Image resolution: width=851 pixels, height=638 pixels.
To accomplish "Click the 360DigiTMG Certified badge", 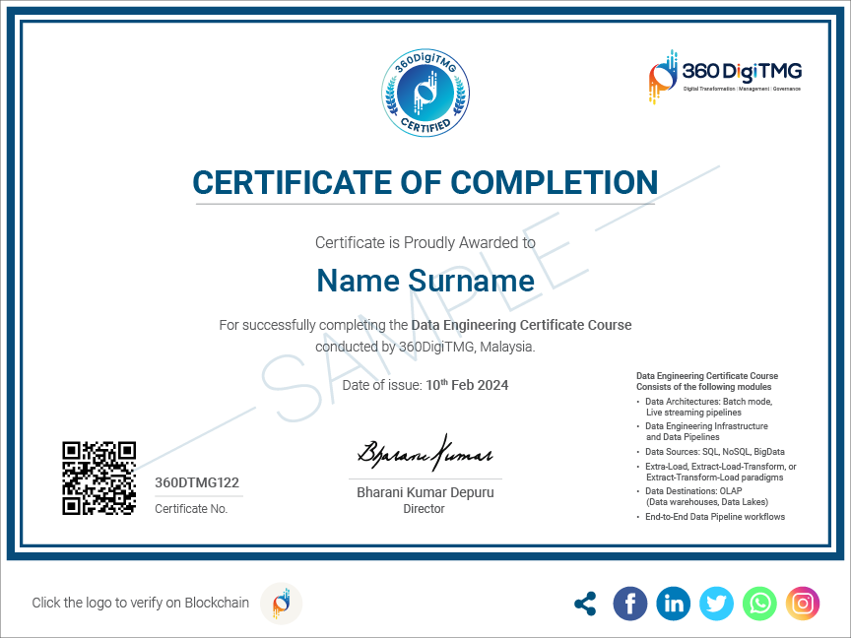I will click(x=425, y=93).
